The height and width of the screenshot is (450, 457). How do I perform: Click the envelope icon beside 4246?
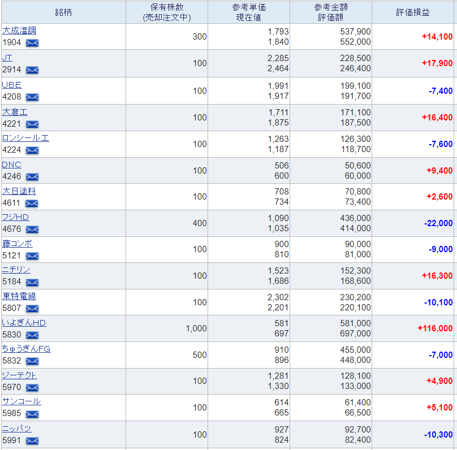pos(32,177)
